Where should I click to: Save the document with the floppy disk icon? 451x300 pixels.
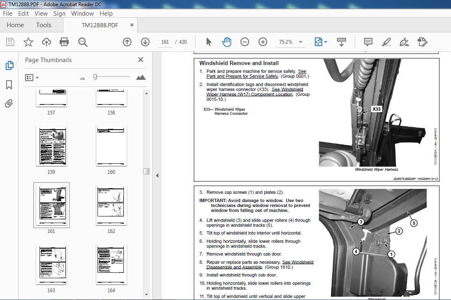tap(10, 42)
